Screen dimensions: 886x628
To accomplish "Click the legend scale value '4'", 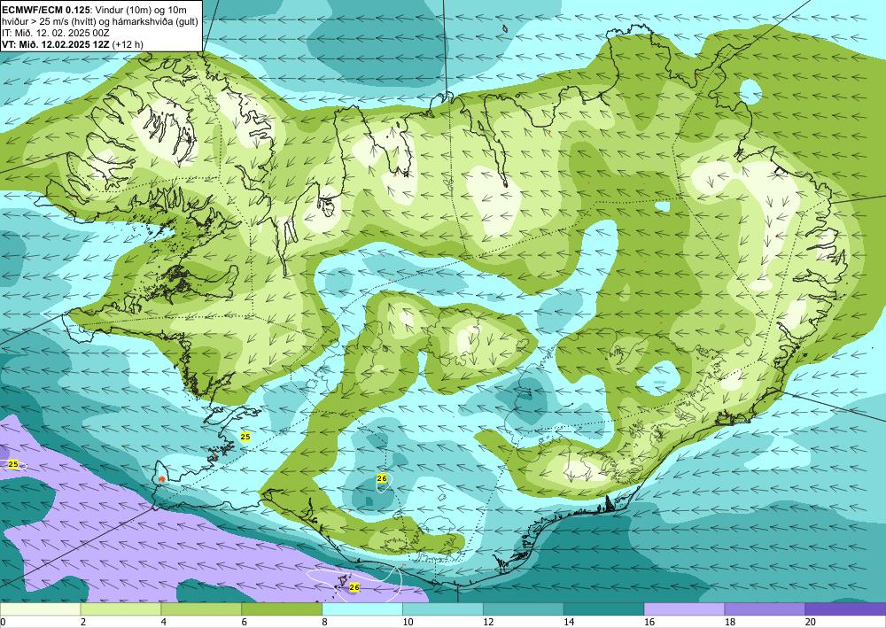I will (163, 623).
